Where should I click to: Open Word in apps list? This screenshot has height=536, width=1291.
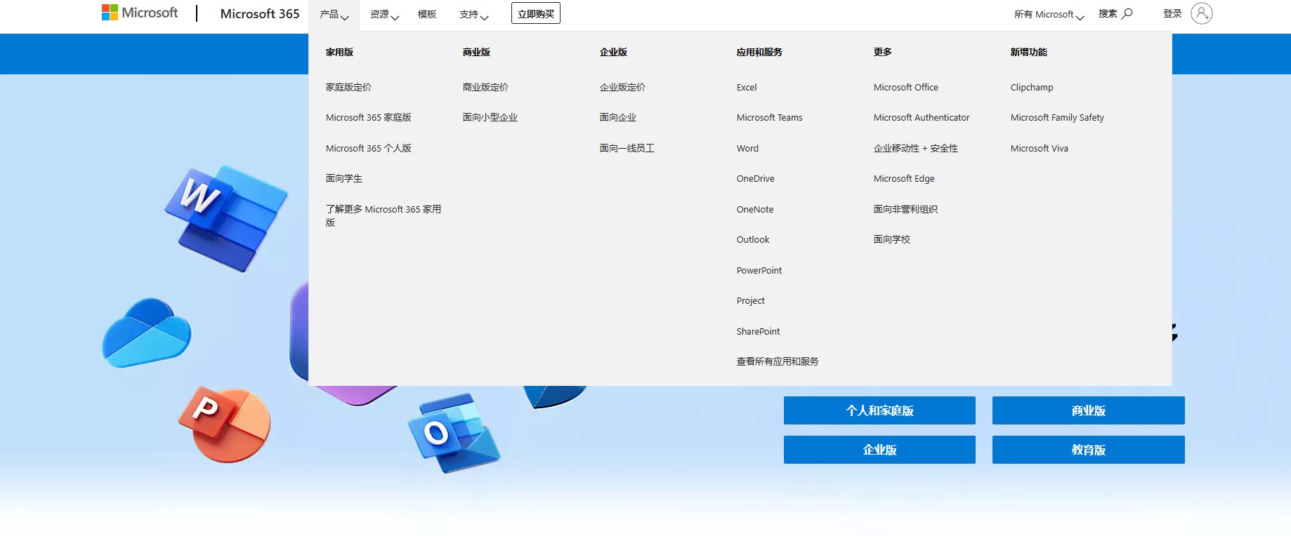pyautogui.click(x=747, y=148)
